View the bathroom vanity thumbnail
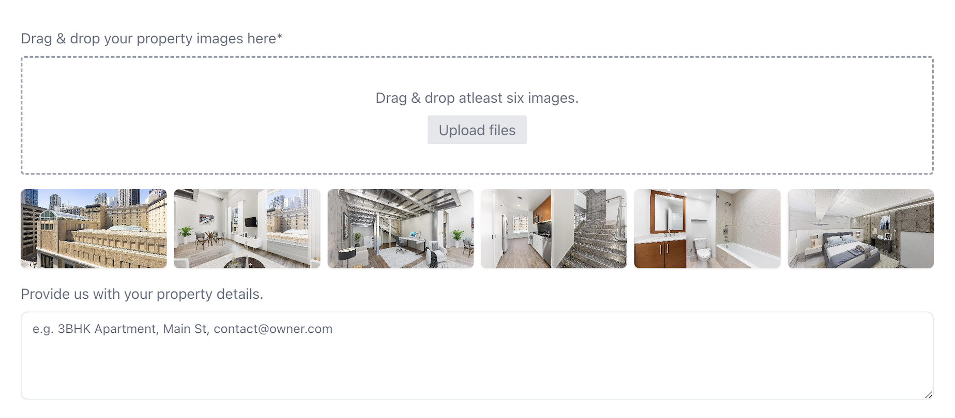 tap(707, 229)
